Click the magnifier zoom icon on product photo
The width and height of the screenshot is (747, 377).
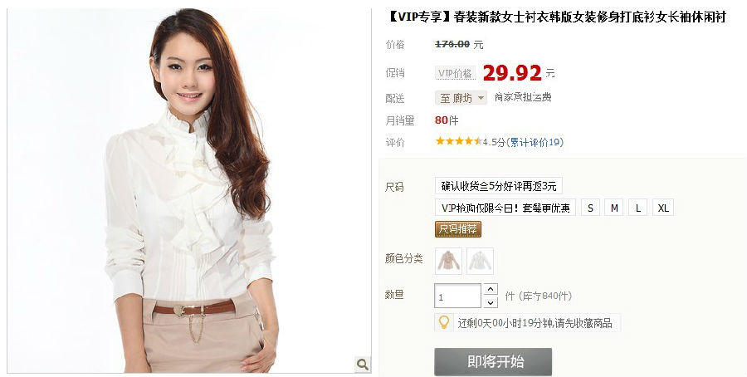[x=363, y=365]
